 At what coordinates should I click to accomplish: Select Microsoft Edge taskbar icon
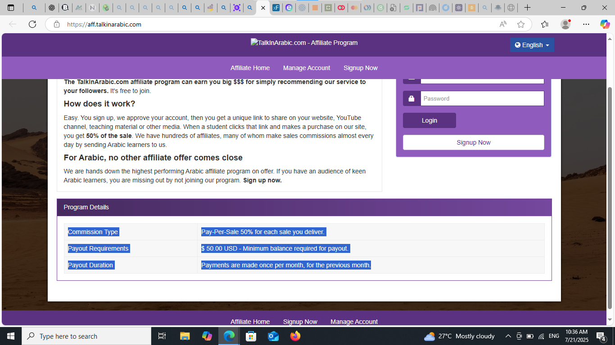(x=229, y=336)
